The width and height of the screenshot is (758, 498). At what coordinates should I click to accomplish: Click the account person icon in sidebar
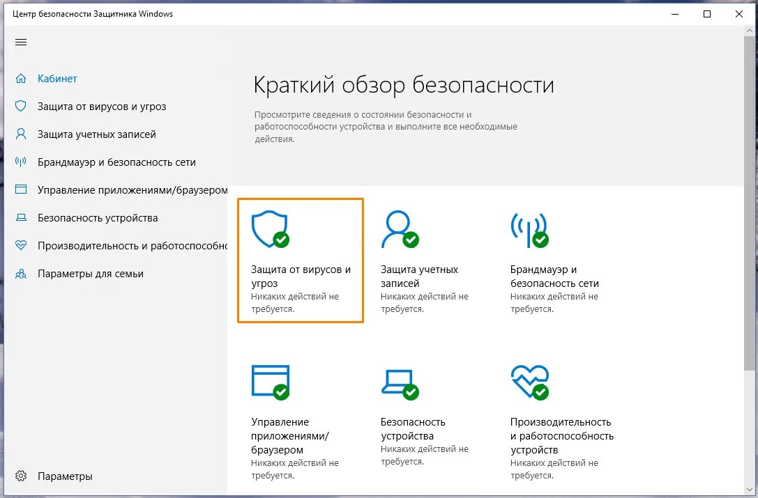21,134
